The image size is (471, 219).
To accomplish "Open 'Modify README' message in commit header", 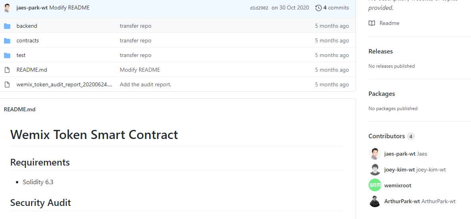I will pyautogui.click(x=69, y=8).
